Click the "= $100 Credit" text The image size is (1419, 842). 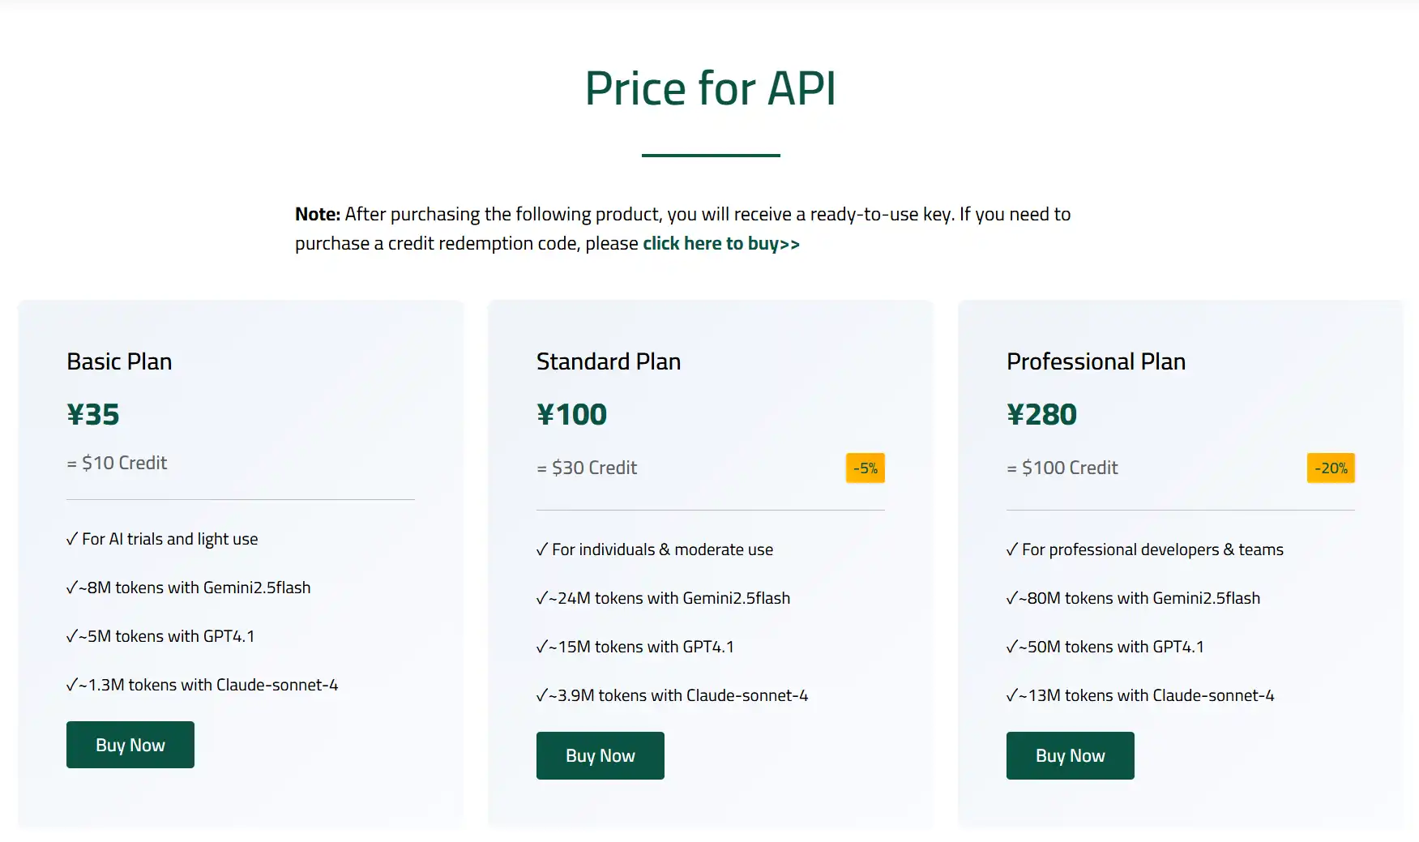1062,468
